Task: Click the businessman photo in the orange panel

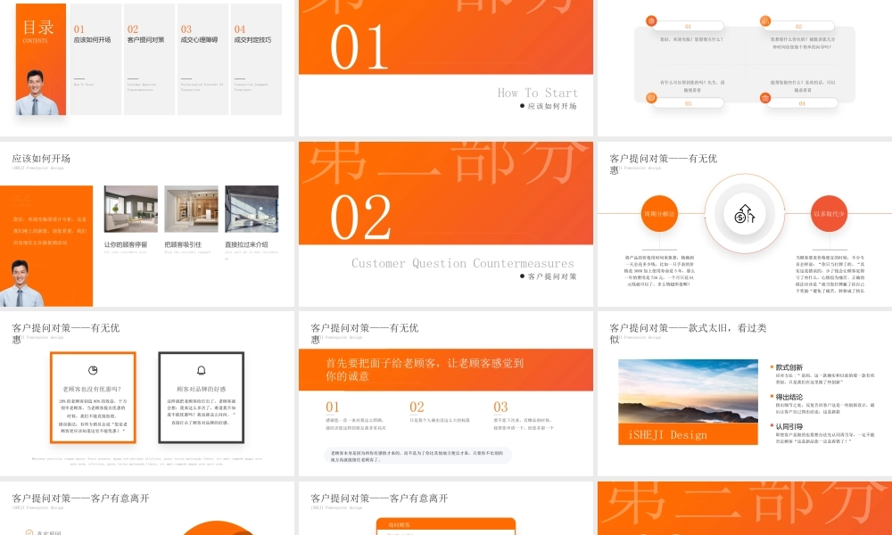Action: tap(22, 284)
